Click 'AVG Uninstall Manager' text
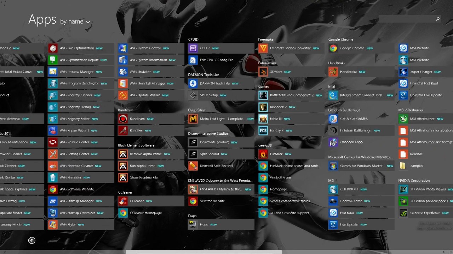The image size is (453, 254). [148, 84]
